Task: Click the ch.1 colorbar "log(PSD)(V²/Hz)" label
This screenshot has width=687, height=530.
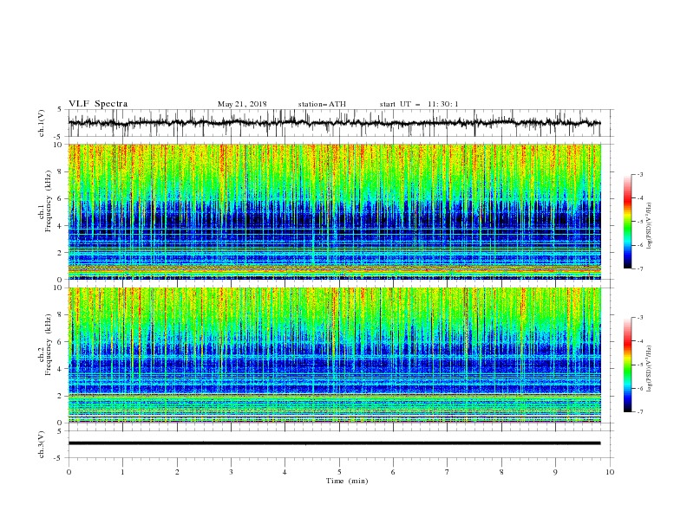Action: pos(650,226)
